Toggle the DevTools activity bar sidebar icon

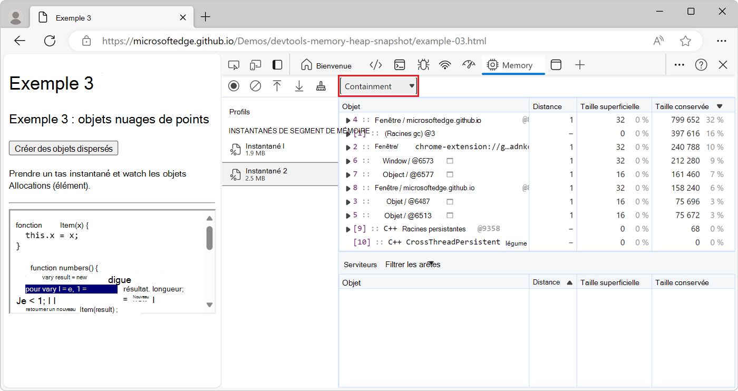277,65
